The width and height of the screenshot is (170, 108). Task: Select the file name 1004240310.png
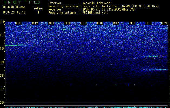(x=14, y=7)
